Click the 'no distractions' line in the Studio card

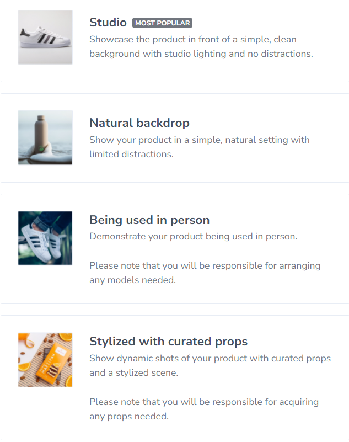201,54
